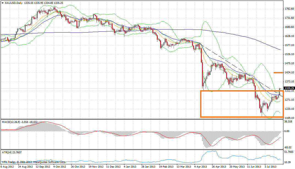Click the MACD scale value 38.318
The height and width of the screenshot is (169, 295).
[288, 122]
